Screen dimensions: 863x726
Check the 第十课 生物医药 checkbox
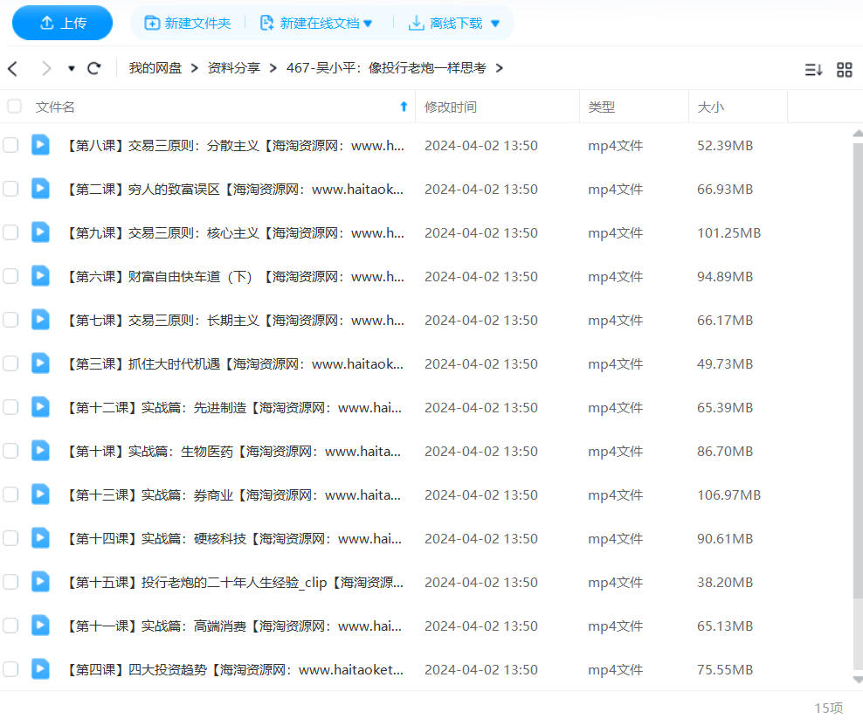[10, 451]
